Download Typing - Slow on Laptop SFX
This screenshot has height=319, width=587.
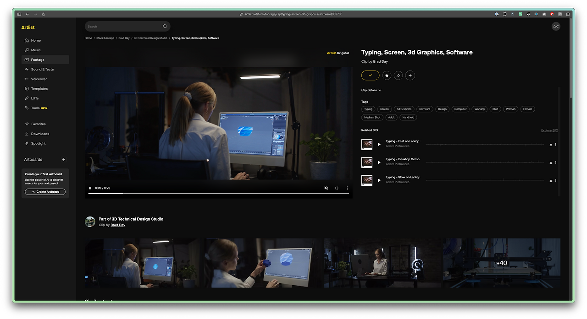(551, 180)
